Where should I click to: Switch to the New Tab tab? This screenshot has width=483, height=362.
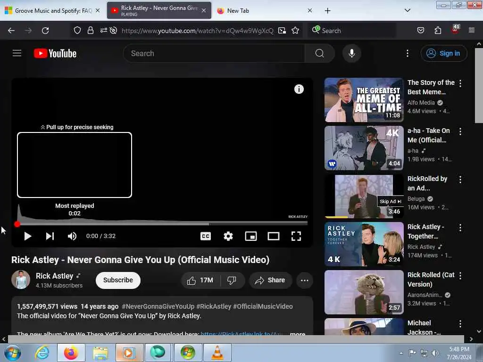pos(264,10)
